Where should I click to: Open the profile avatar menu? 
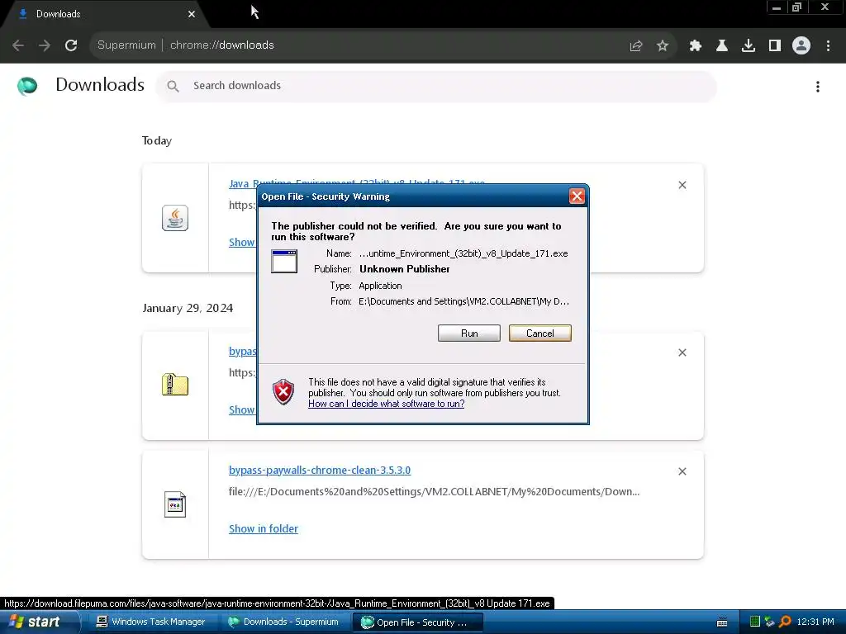[x=801, y=46]
